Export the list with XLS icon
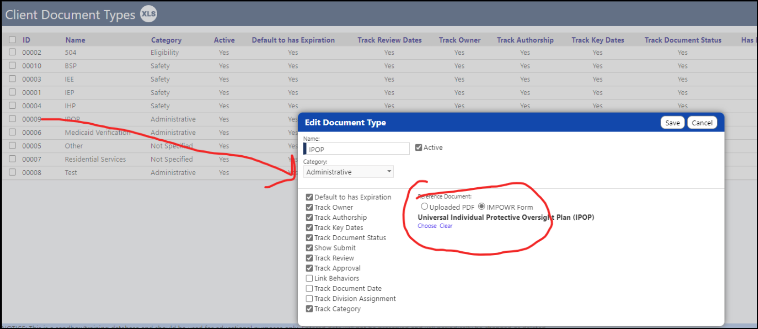Viewport: 758px width, 329px height. pyautogui.click(x=148, y=14)
